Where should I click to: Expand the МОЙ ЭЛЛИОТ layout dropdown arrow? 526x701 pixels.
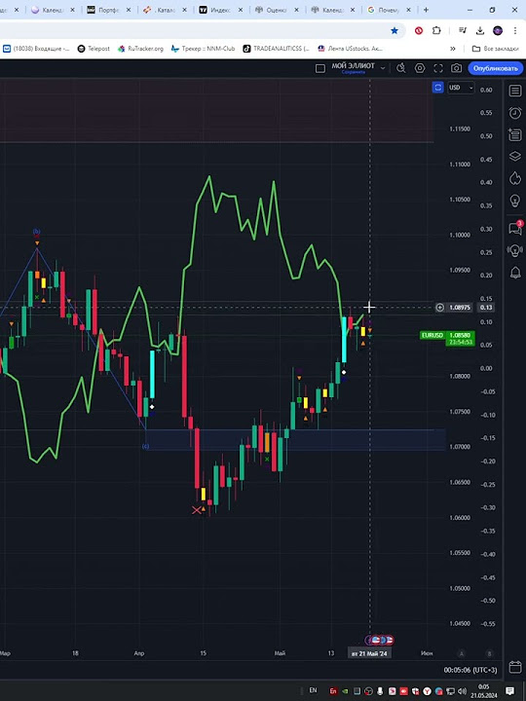[383, 68]
